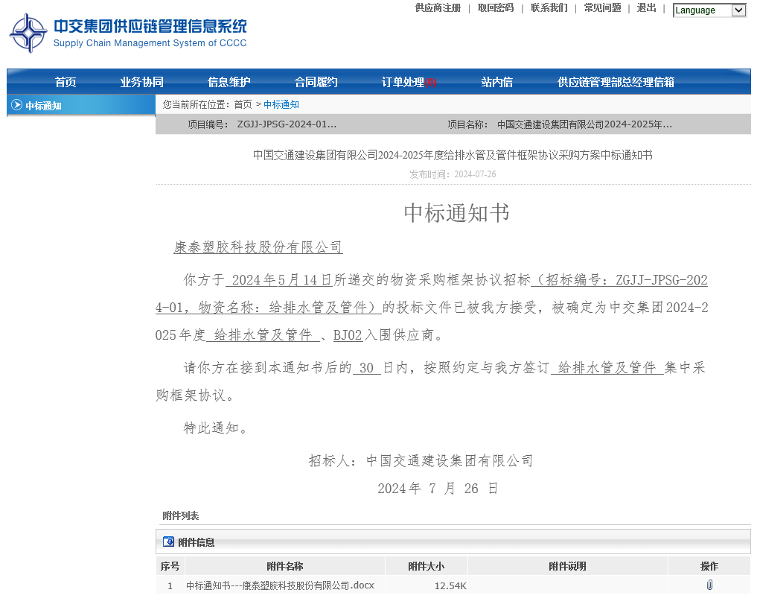
Task: Select 中标通知 in the left sidebar
Action: click(x=43, y=106)
